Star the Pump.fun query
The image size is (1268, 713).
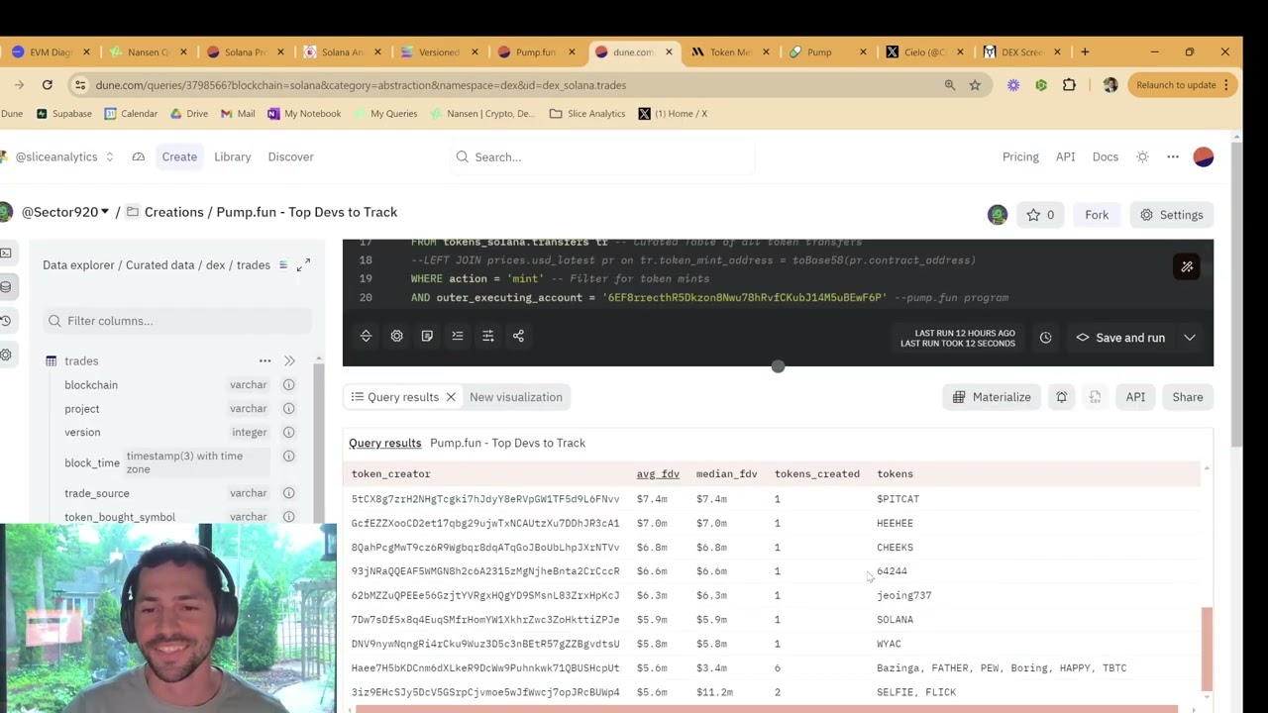pos(1040,215)
